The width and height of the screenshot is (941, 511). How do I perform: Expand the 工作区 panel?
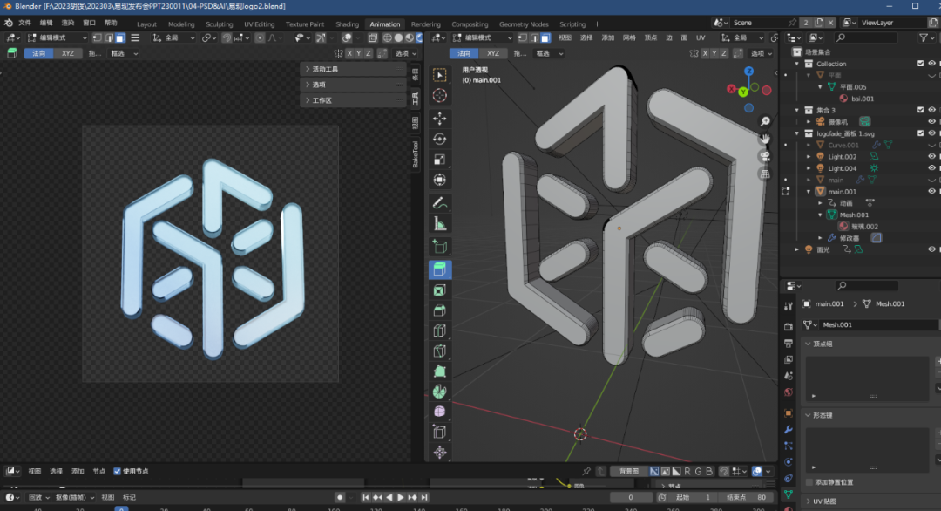click(353, 100)
